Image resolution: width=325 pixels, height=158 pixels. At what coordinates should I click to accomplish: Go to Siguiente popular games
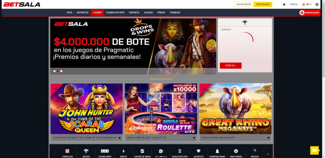pyautogui.click(x=265, y=79)
